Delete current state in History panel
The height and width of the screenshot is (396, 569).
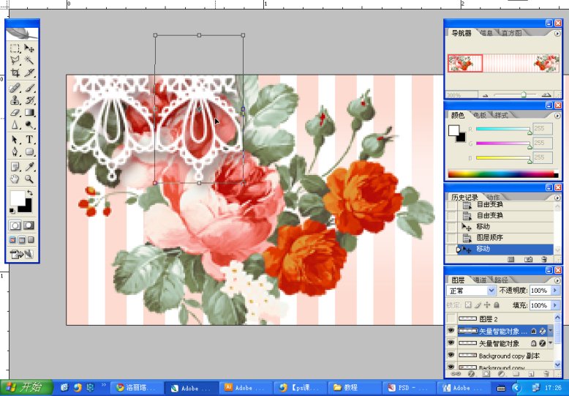point(543,259)
